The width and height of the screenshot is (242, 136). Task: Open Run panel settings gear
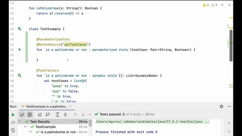222,107
